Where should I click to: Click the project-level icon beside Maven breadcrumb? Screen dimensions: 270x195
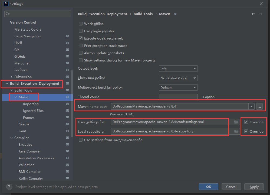click(175, 14)
